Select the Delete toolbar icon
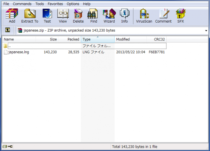The width and height of the screenshot is (210, 151). pos(78,16)
